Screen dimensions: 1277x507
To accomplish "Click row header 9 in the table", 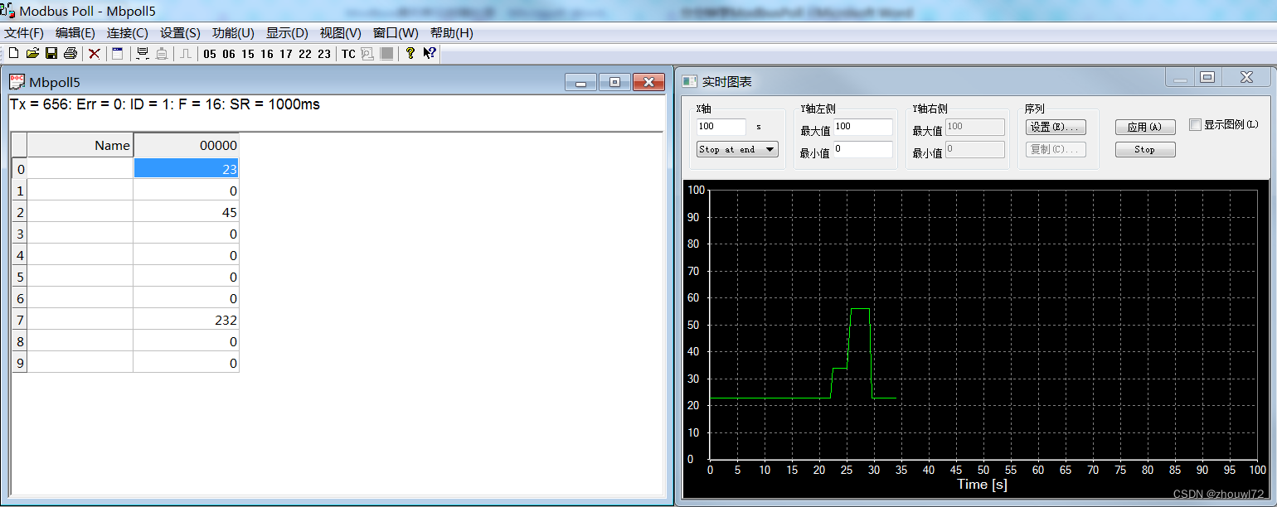I will [19, 363].
